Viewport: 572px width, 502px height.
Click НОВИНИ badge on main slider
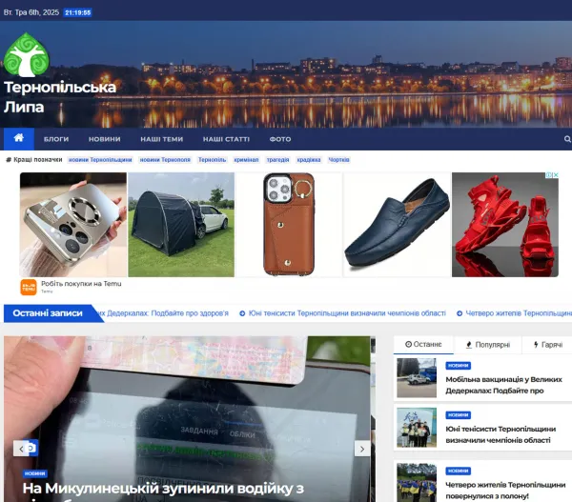tap(35, 473)
